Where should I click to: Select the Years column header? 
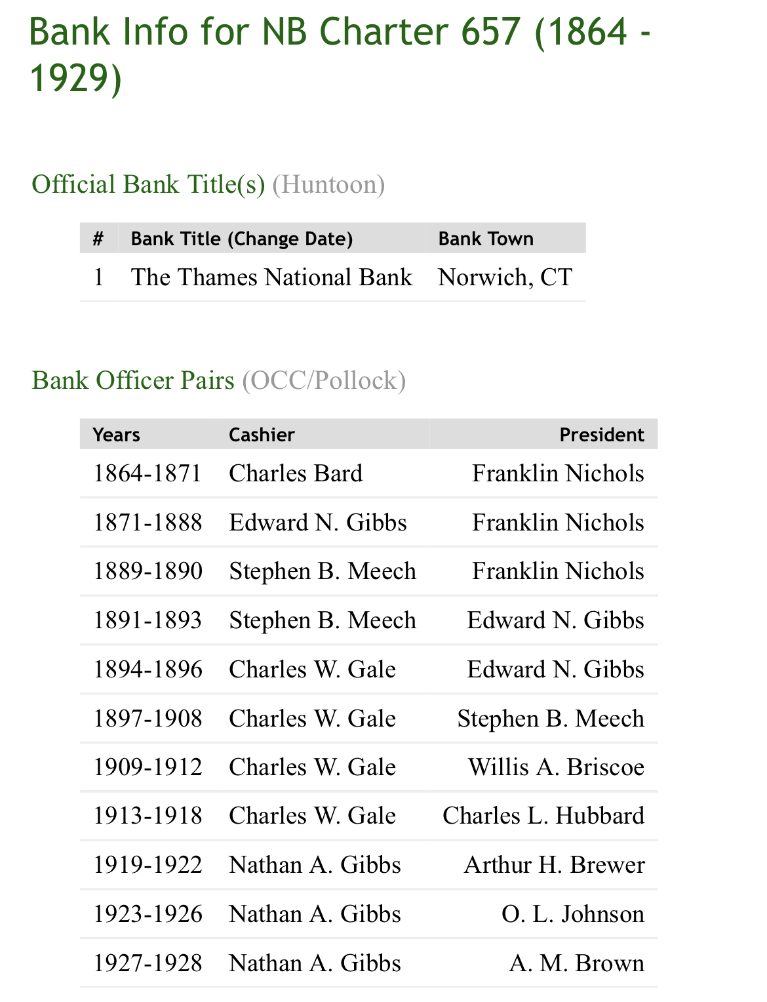coord(117,435)
